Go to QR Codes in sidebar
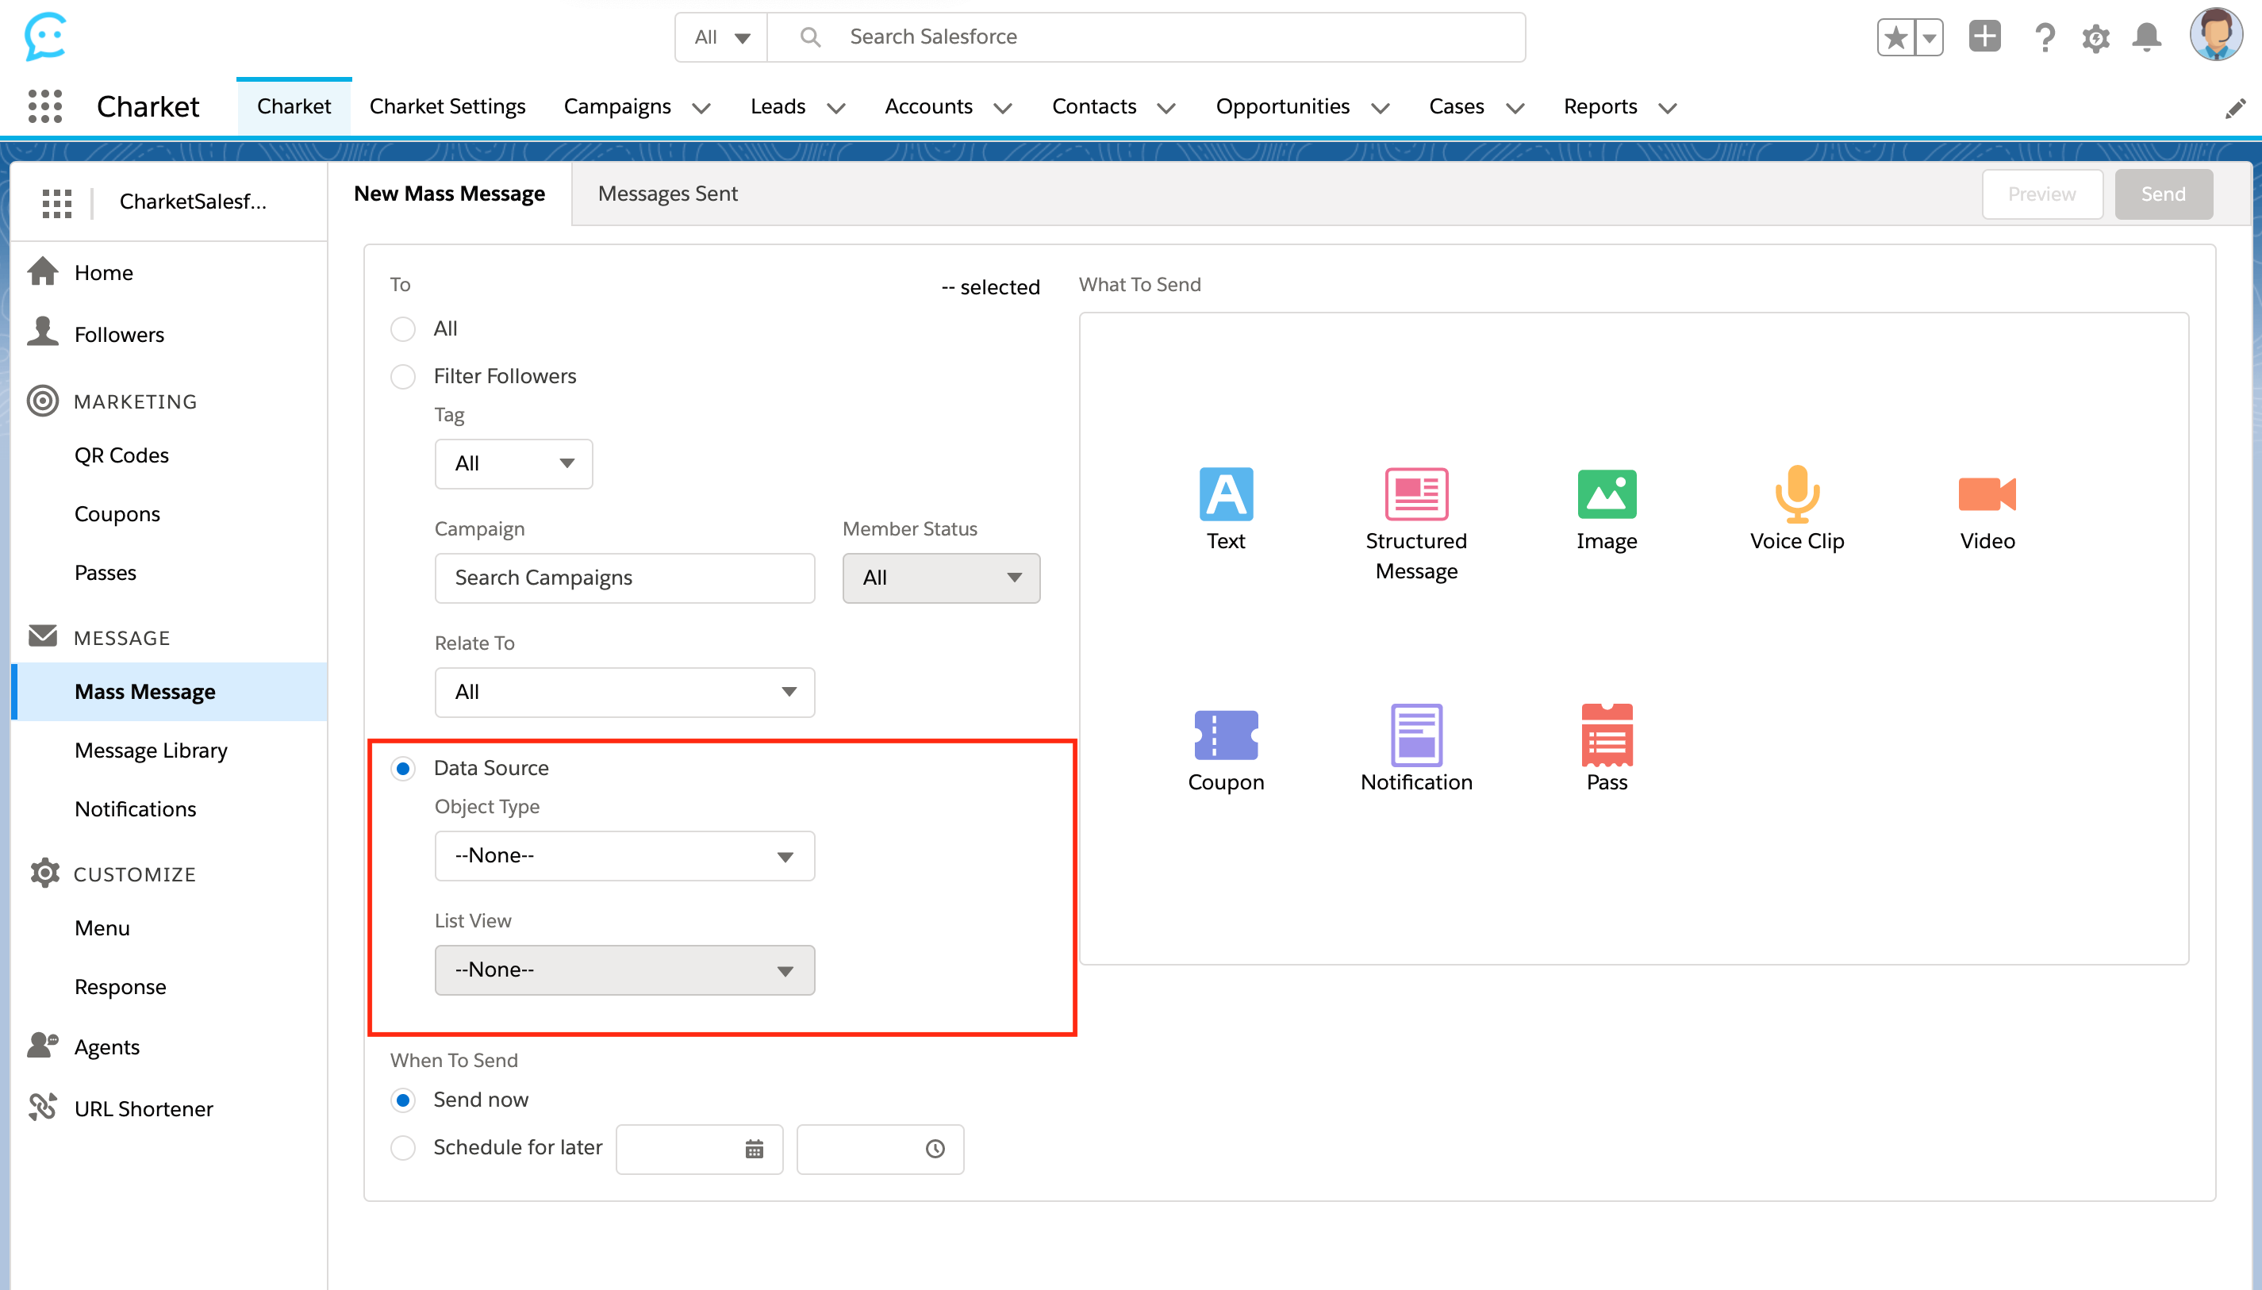Screen dimensions: 2262x1290 click(x=121, y=455)
